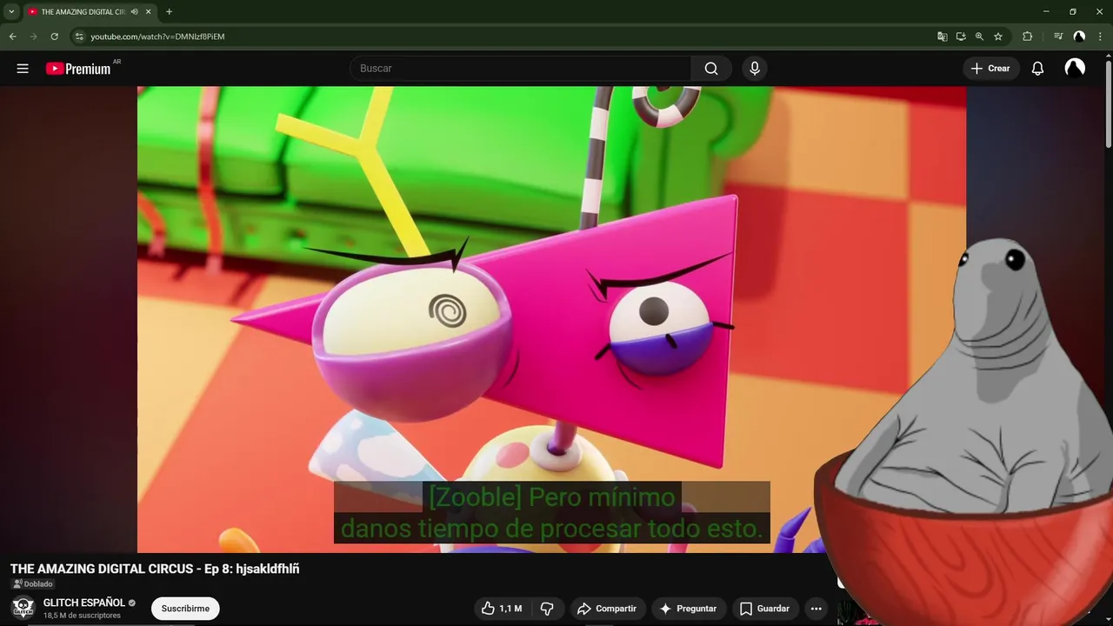Click the search magnifier button
The image size is (1113, 626).
(x=711, y=69)
